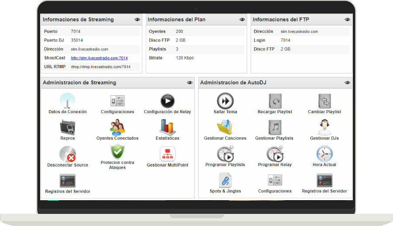
Task: Toggle the Informaciones del FTP eye icon
Action: 347,20
